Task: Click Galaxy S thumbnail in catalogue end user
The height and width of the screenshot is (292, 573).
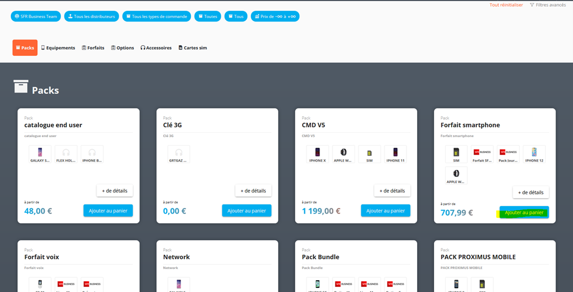Action: pos(40,154)
